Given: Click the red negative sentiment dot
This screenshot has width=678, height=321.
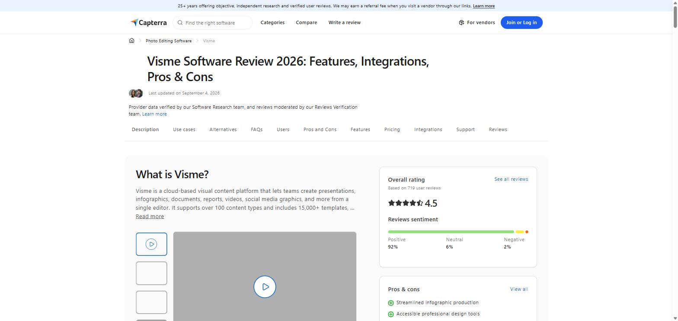Looking at the screenshot, I should [x=527, y=232].
